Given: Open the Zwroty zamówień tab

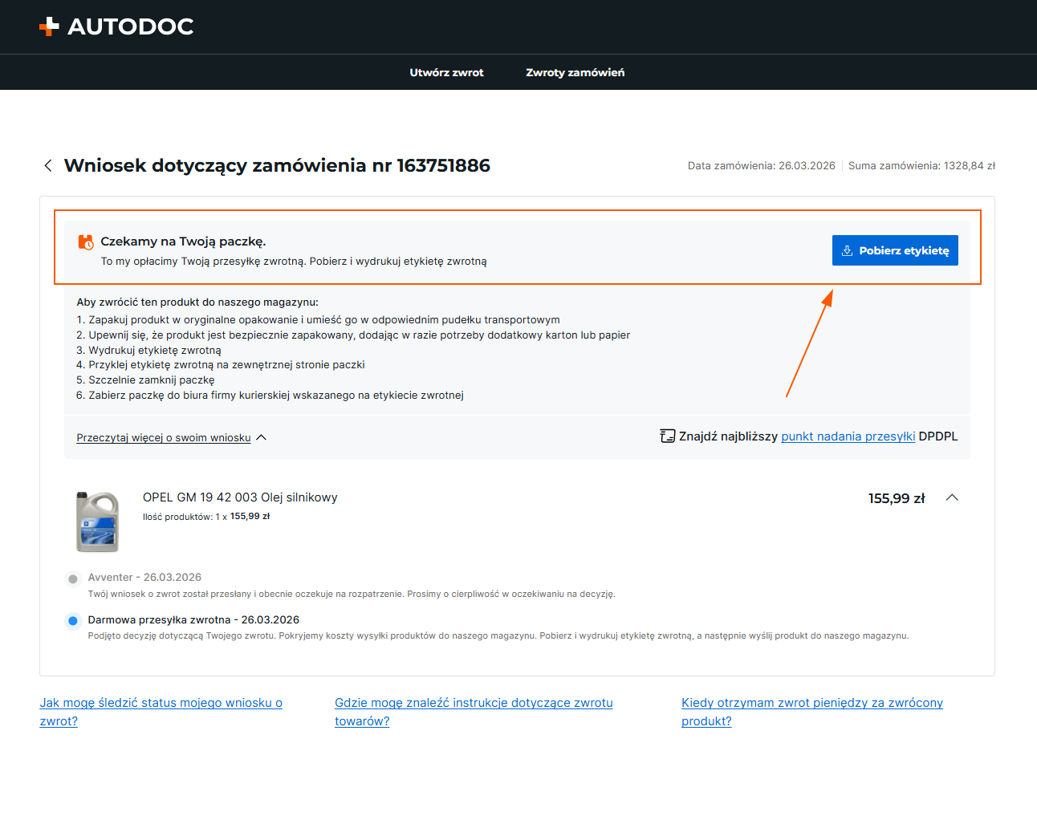Looking at the screenshot, I should click(575, 72).
